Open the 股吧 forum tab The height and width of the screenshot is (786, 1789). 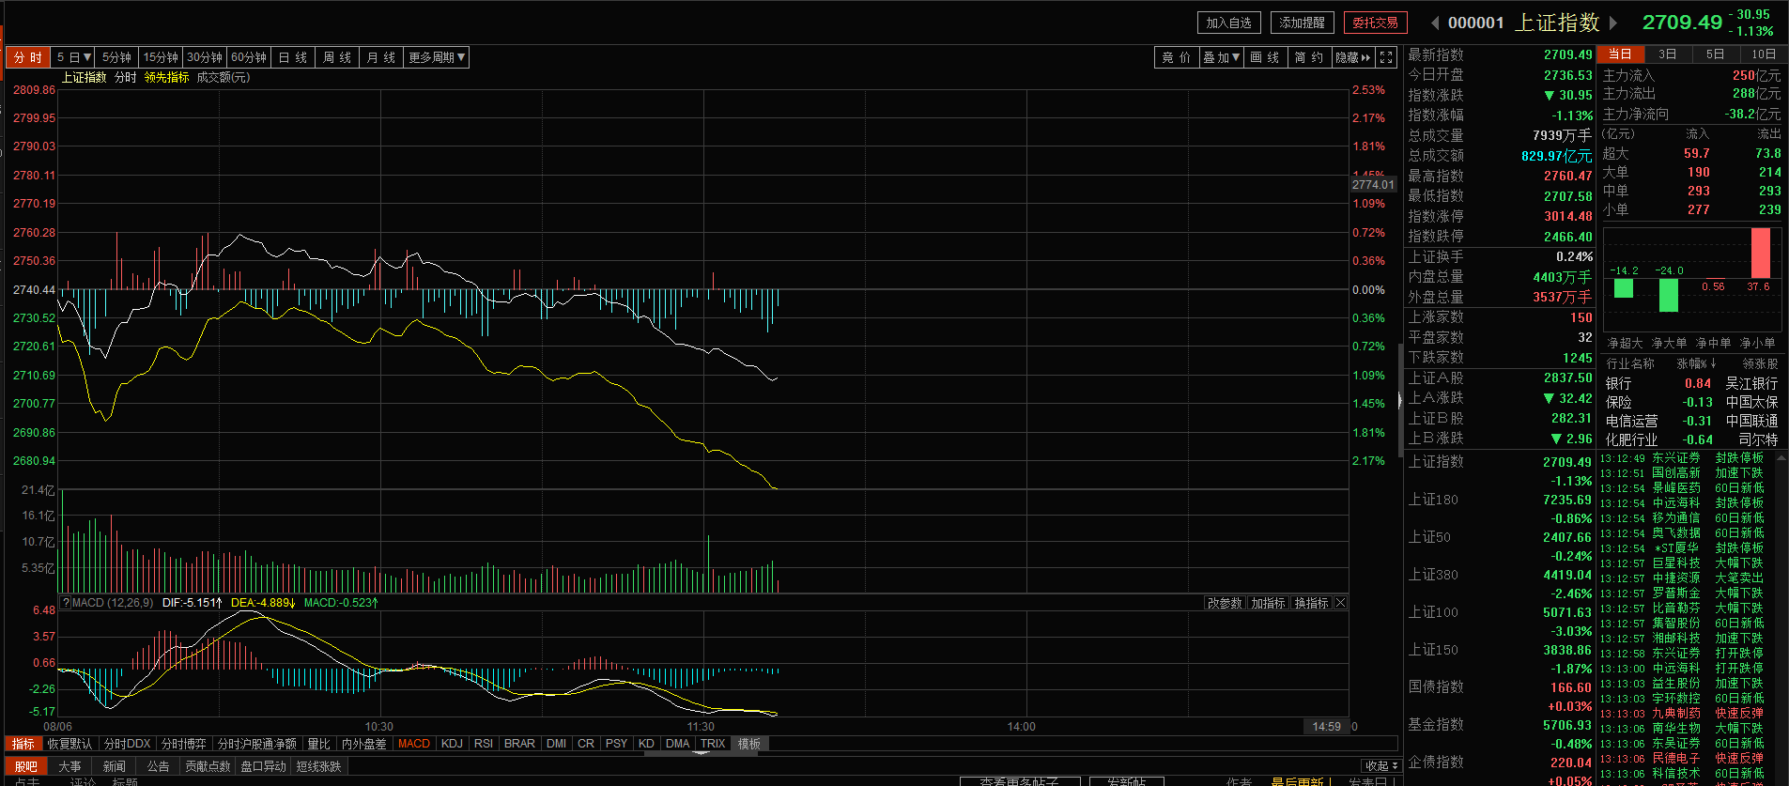[x=26, y=766]
